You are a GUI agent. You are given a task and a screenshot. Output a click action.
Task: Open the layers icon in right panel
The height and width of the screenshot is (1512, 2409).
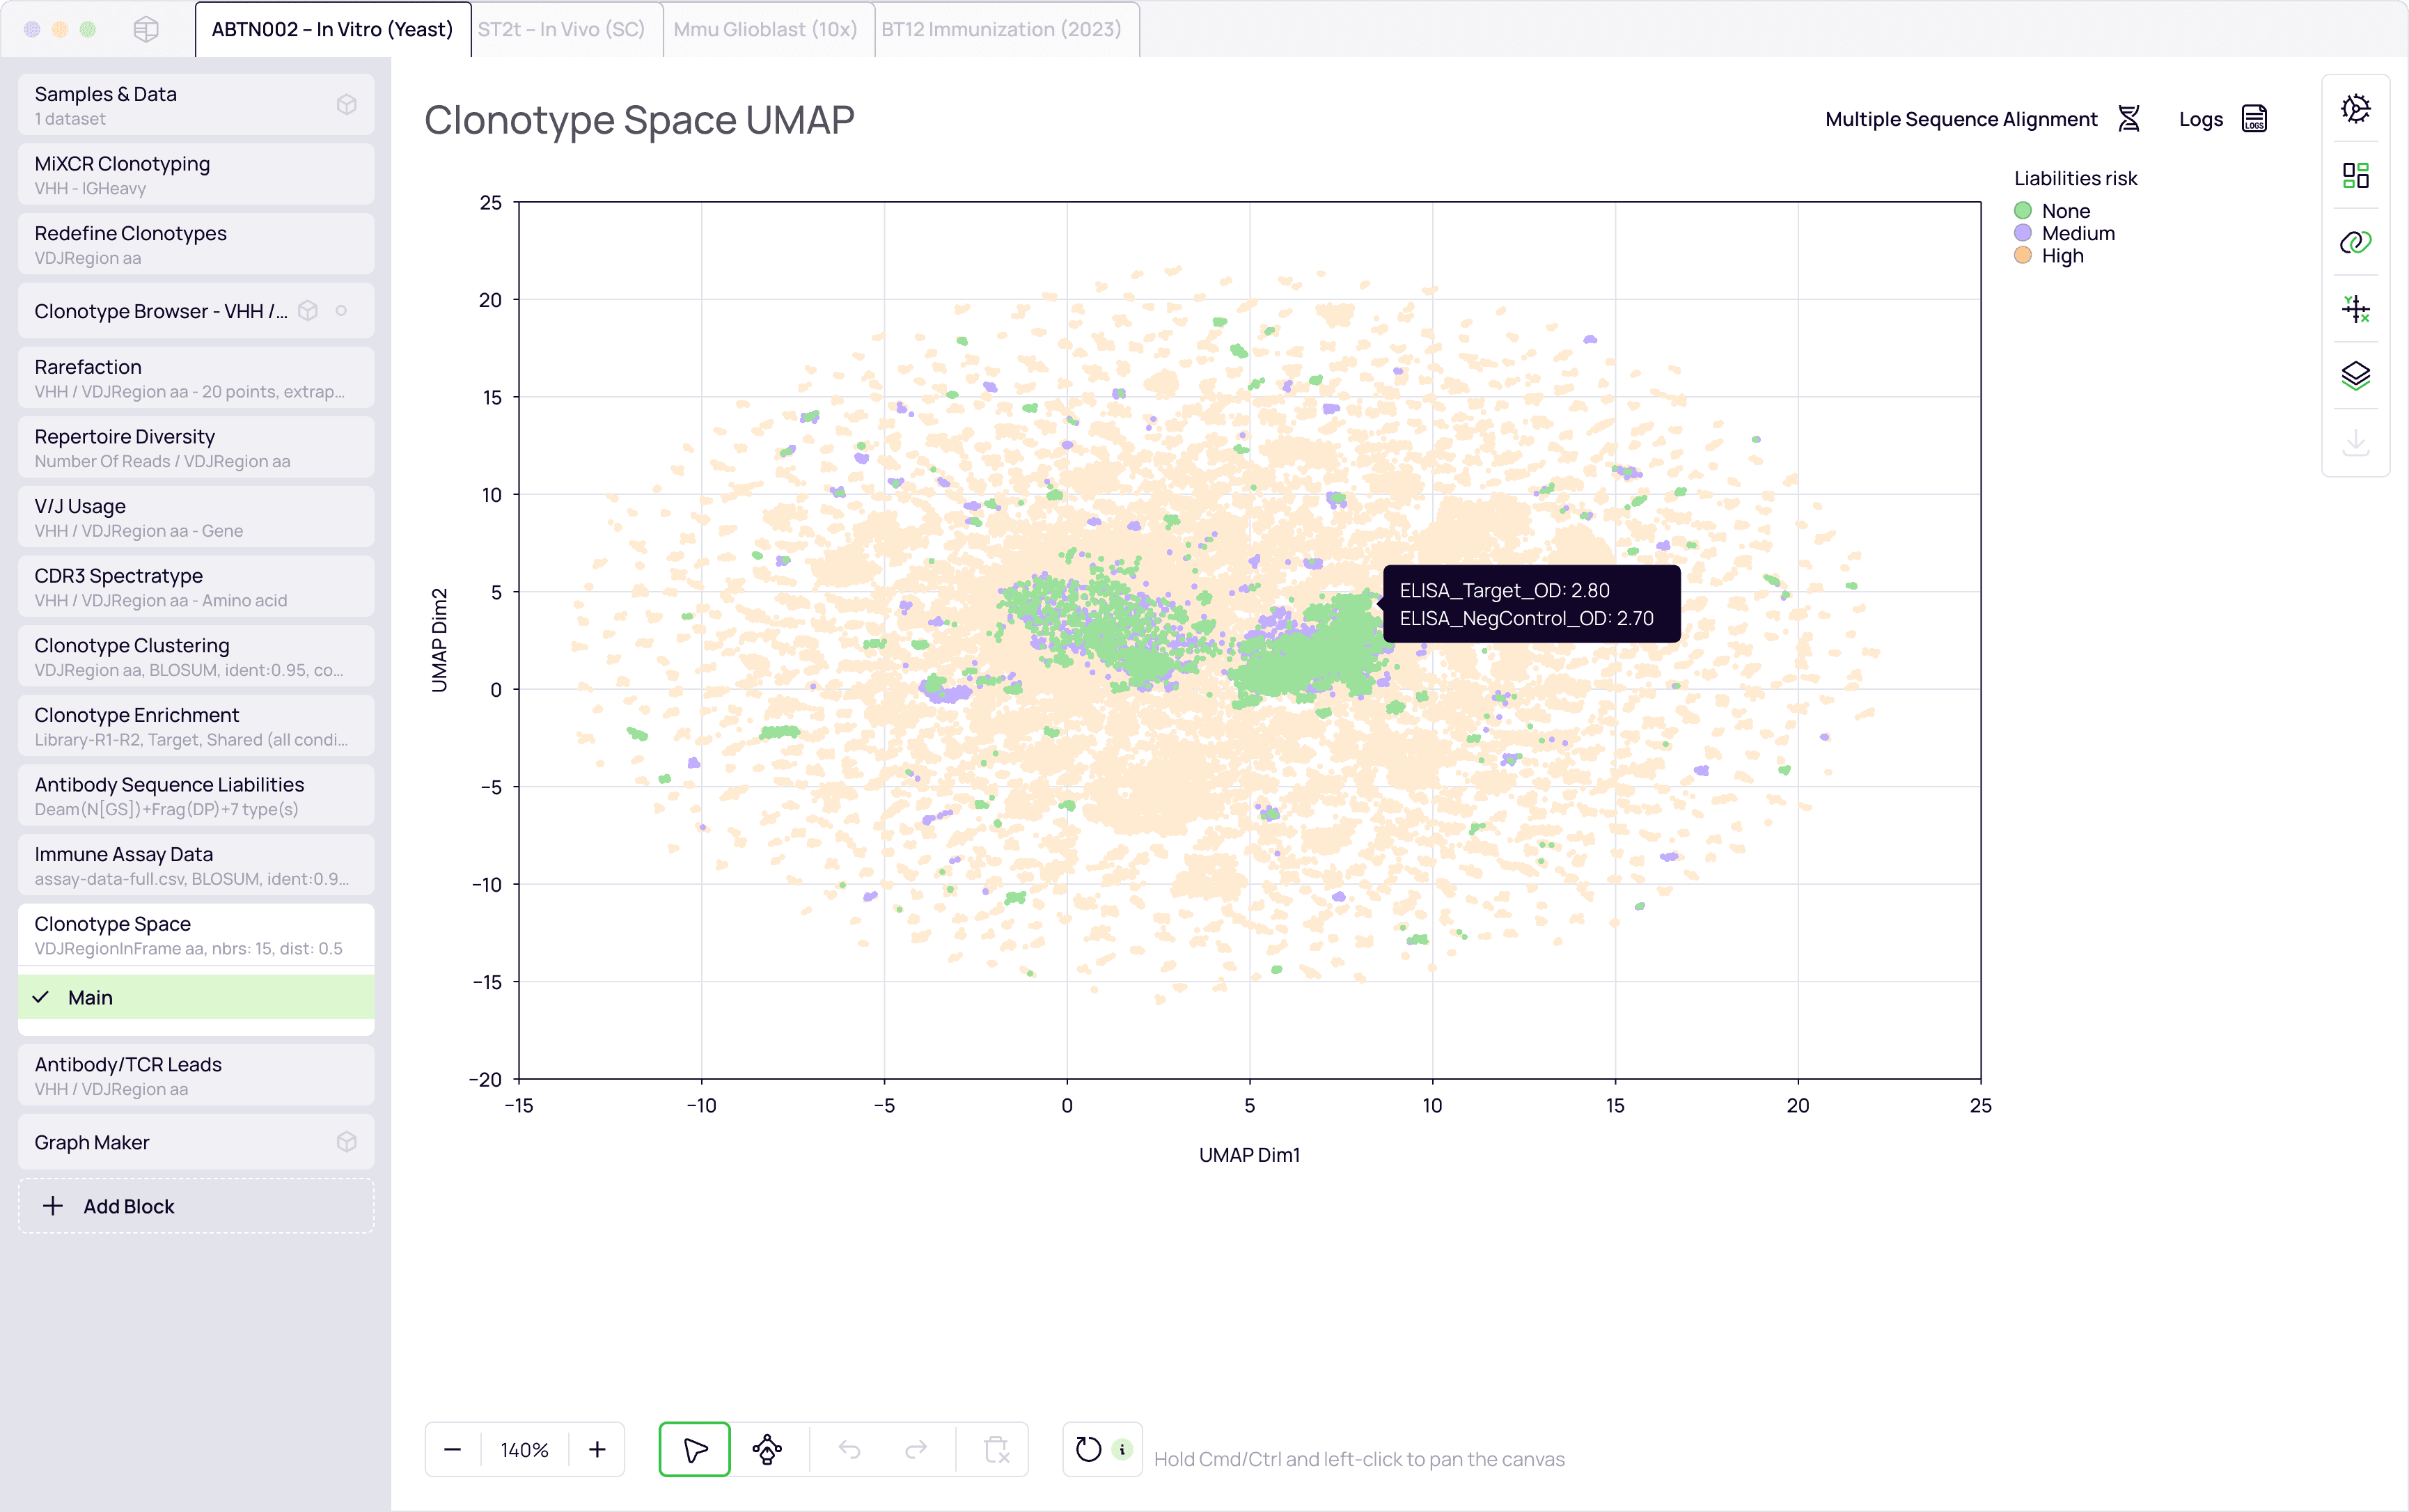2355,376
